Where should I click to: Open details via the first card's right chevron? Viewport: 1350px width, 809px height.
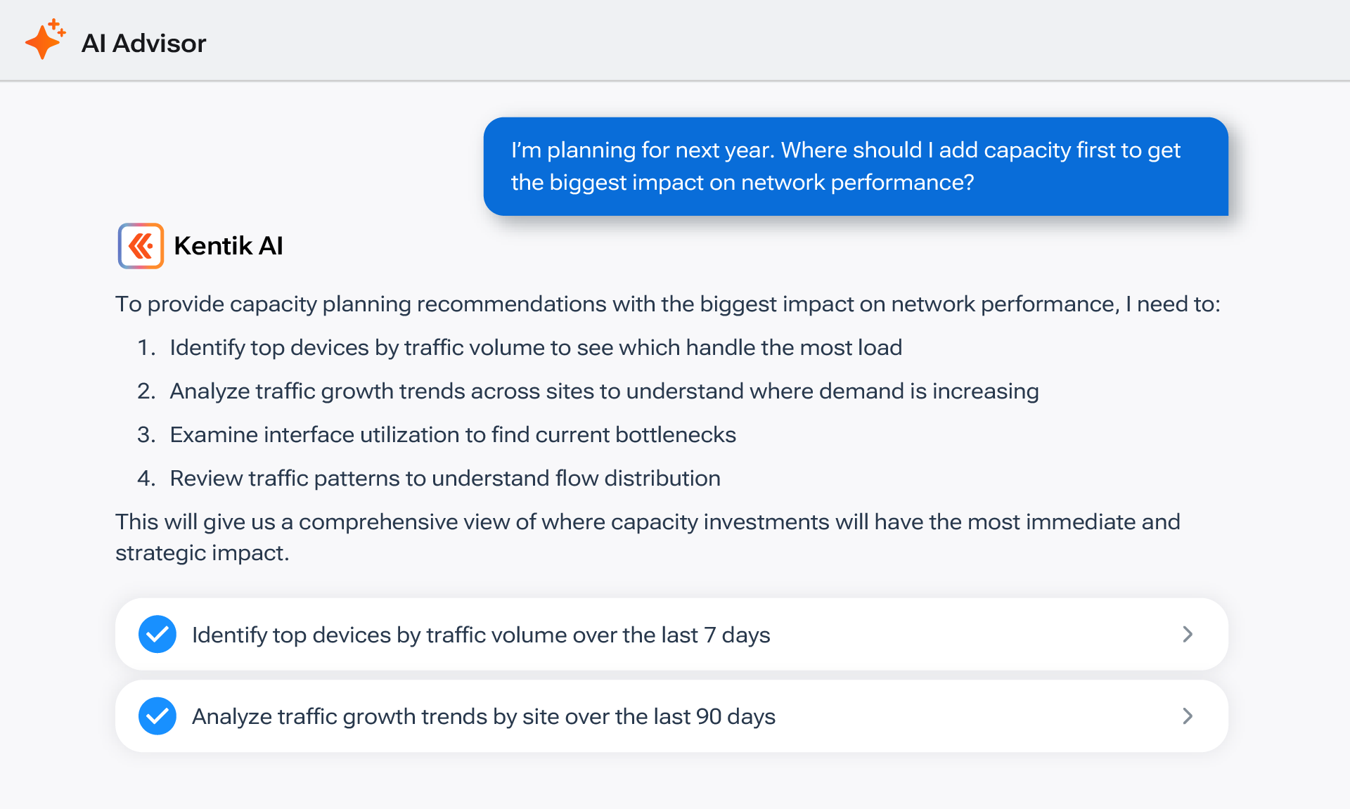[1188, 634]
